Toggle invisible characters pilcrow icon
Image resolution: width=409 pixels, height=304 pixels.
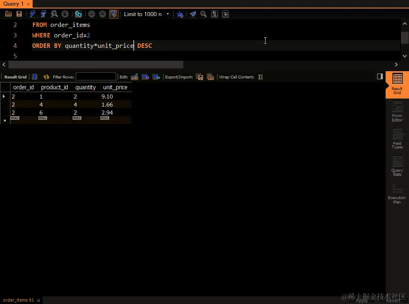coord(214,14)
